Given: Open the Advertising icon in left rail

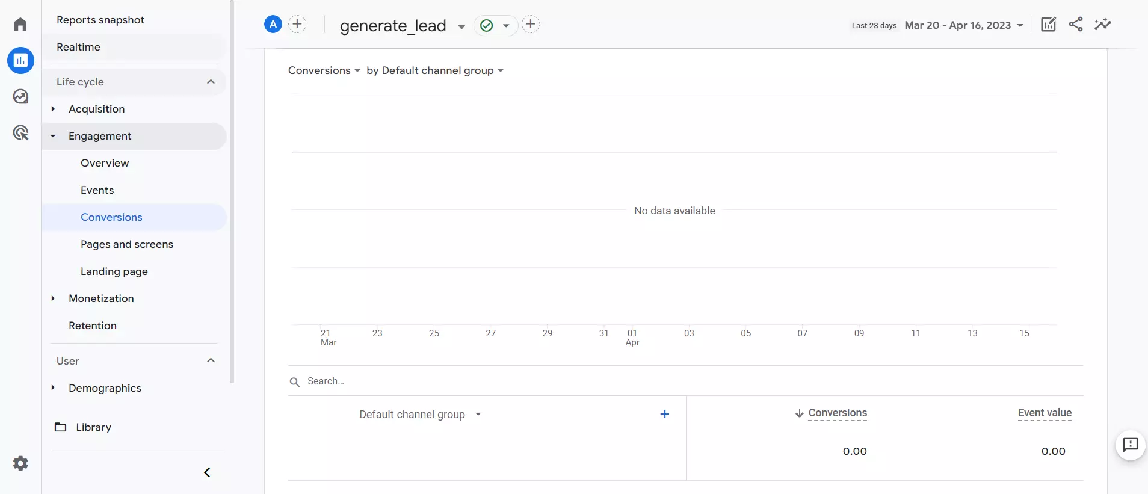Looking at the screenshot, I should (20, 132).
